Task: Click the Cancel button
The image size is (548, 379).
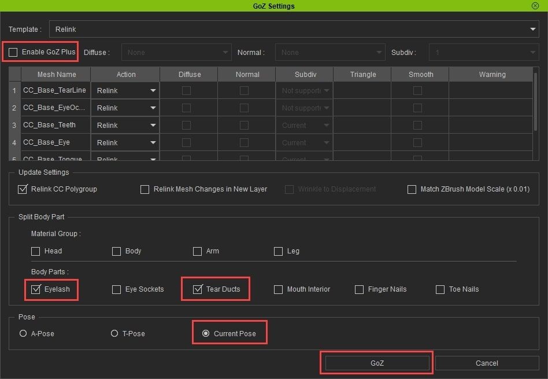Action: click(487, 363)
